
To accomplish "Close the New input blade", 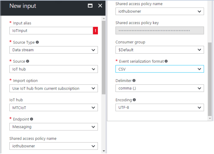I will pyautogui.click(x=100, y=6).
